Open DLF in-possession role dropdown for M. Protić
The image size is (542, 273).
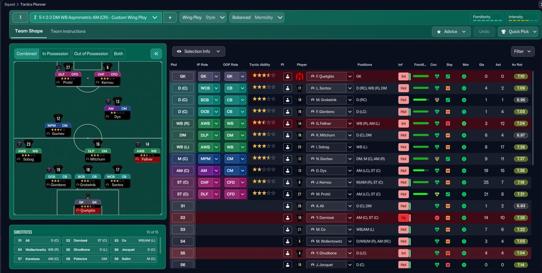point(216,194)
